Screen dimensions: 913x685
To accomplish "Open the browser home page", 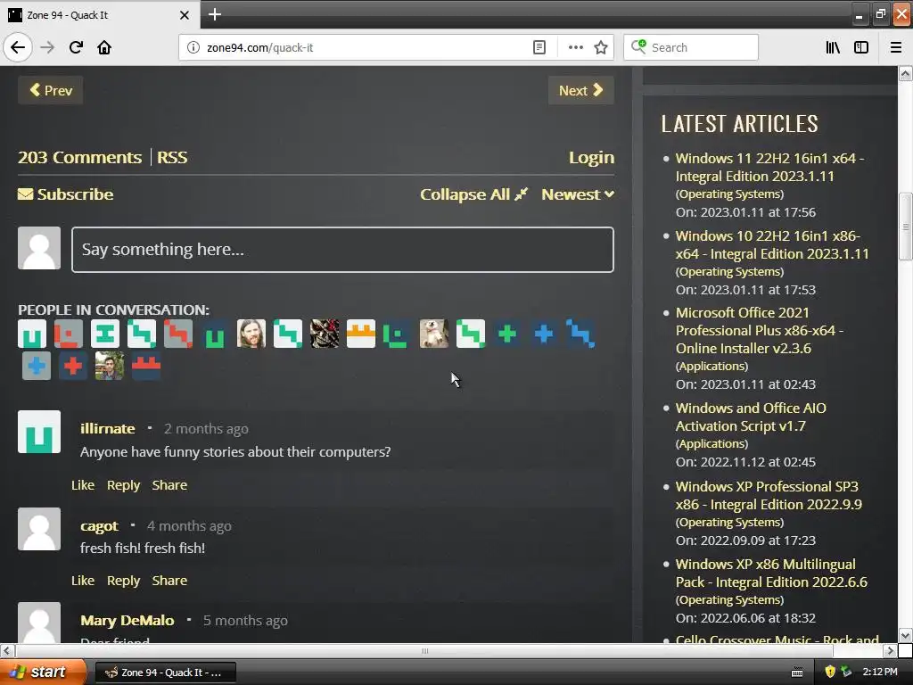I will click(104, 47).
